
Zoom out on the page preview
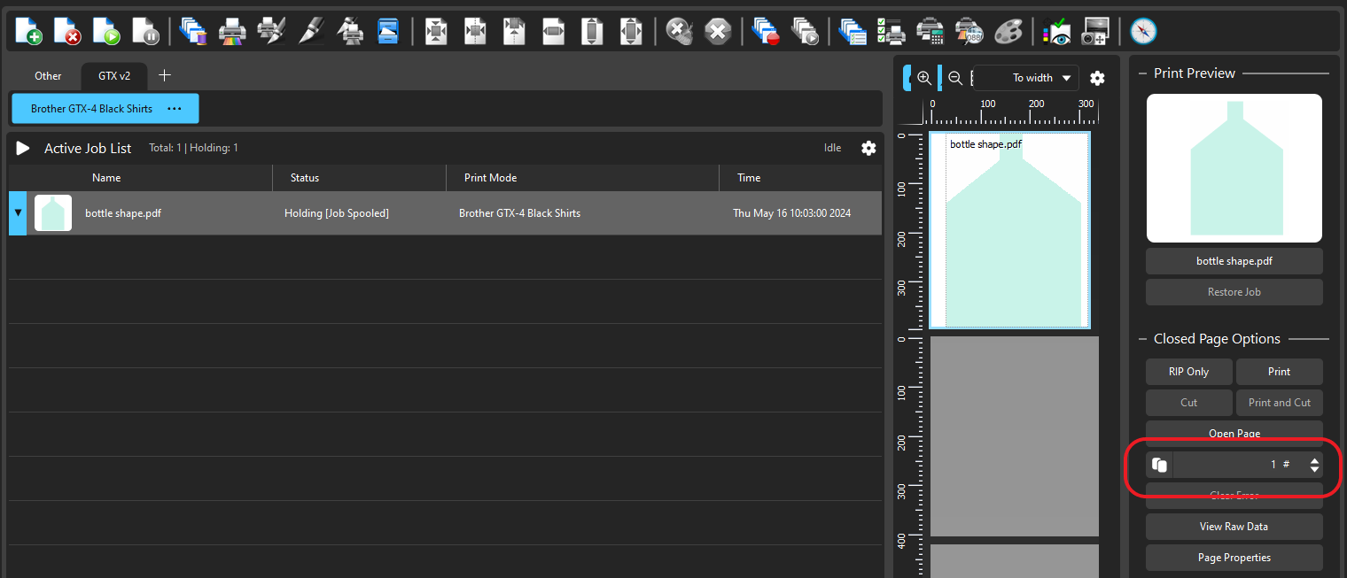[955, 78]
